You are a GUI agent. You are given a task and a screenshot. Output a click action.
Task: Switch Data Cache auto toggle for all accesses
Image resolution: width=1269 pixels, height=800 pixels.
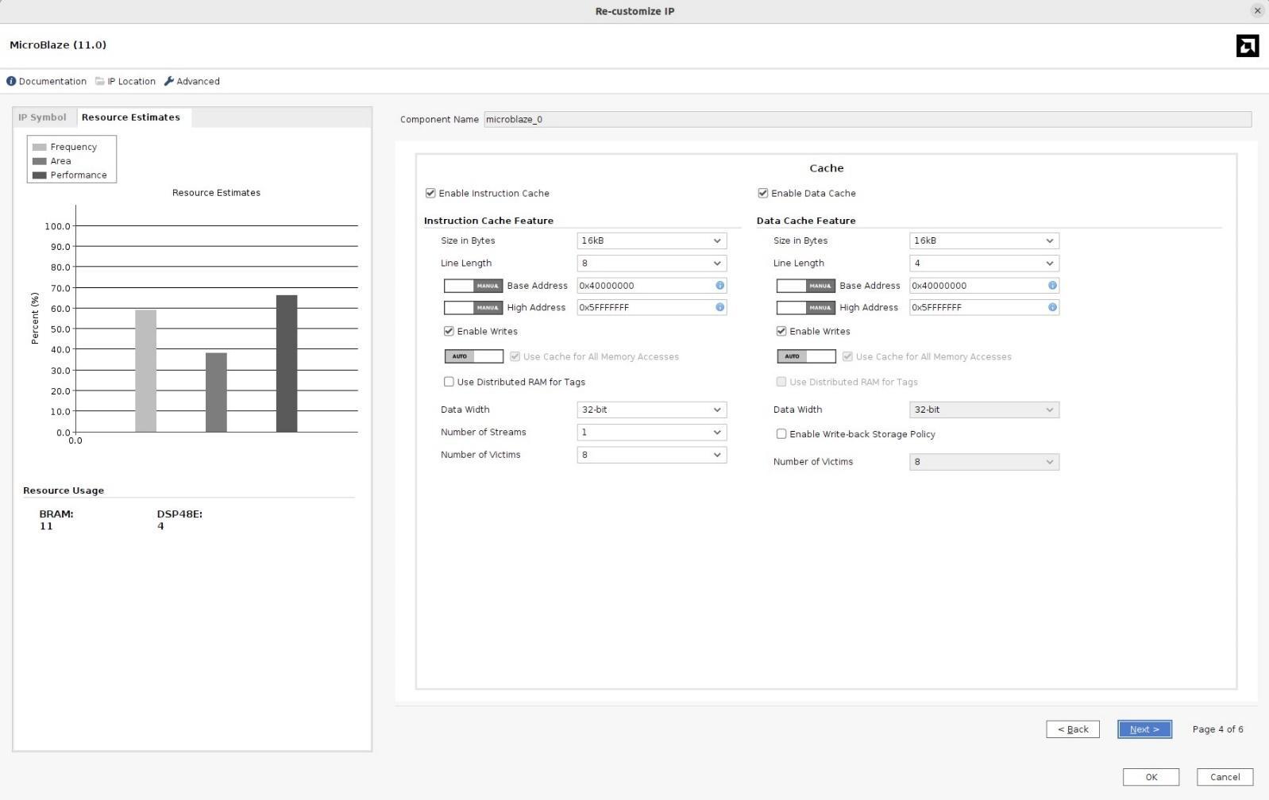click(x=806, y=356)
